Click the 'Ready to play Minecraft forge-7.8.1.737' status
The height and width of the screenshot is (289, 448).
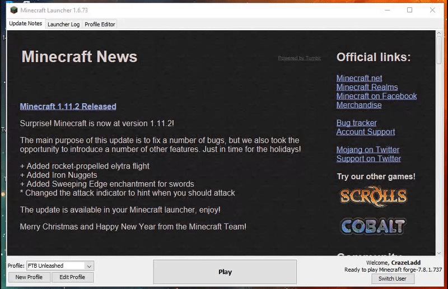pyautogui.click(x=393, y=269)
